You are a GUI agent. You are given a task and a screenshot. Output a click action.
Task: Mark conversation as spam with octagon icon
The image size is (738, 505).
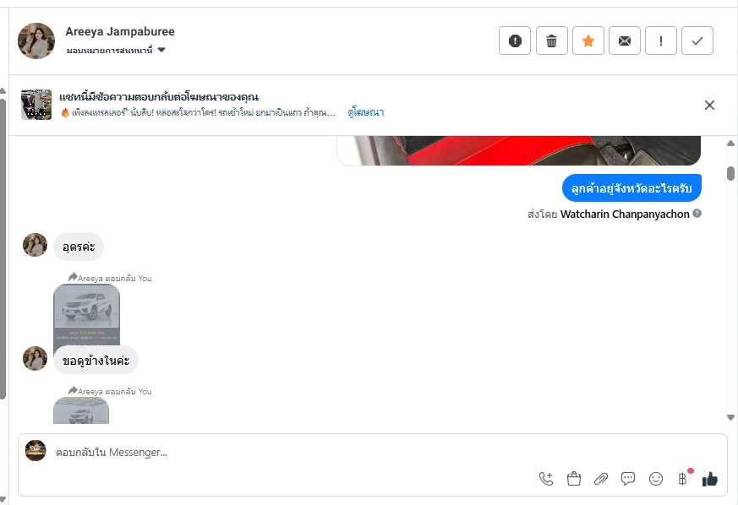515,41
